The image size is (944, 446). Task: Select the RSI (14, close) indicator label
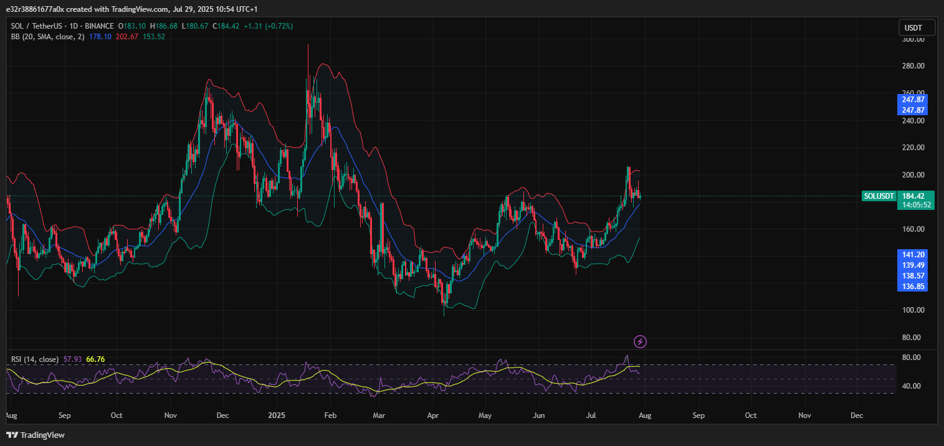(35, 359)
